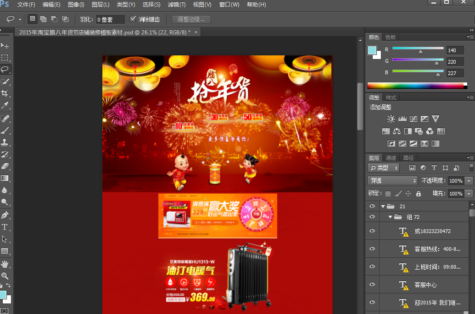
Task: Open the 图层(L) menu
Action: (100, 5)
